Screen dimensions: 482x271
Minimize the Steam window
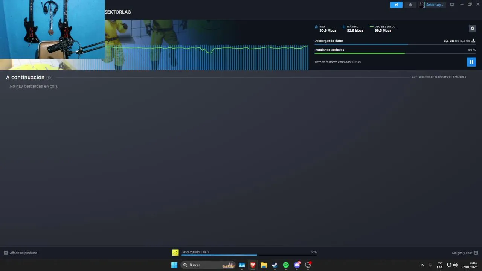(462, 4)
